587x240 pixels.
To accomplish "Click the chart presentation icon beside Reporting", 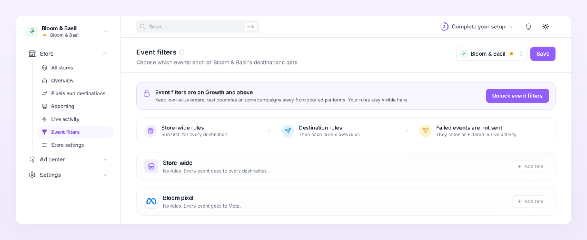I will pos(45,106).
